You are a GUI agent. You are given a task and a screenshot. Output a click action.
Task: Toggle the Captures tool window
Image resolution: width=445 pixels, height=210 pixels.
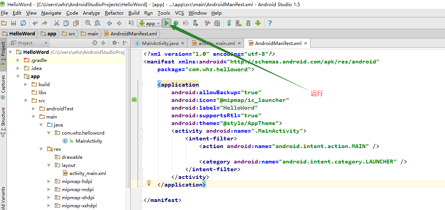point(3,87)
